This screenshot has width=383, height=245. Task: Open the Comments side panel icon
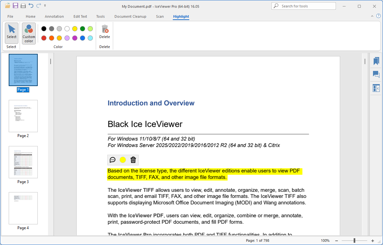coord(376,74)
